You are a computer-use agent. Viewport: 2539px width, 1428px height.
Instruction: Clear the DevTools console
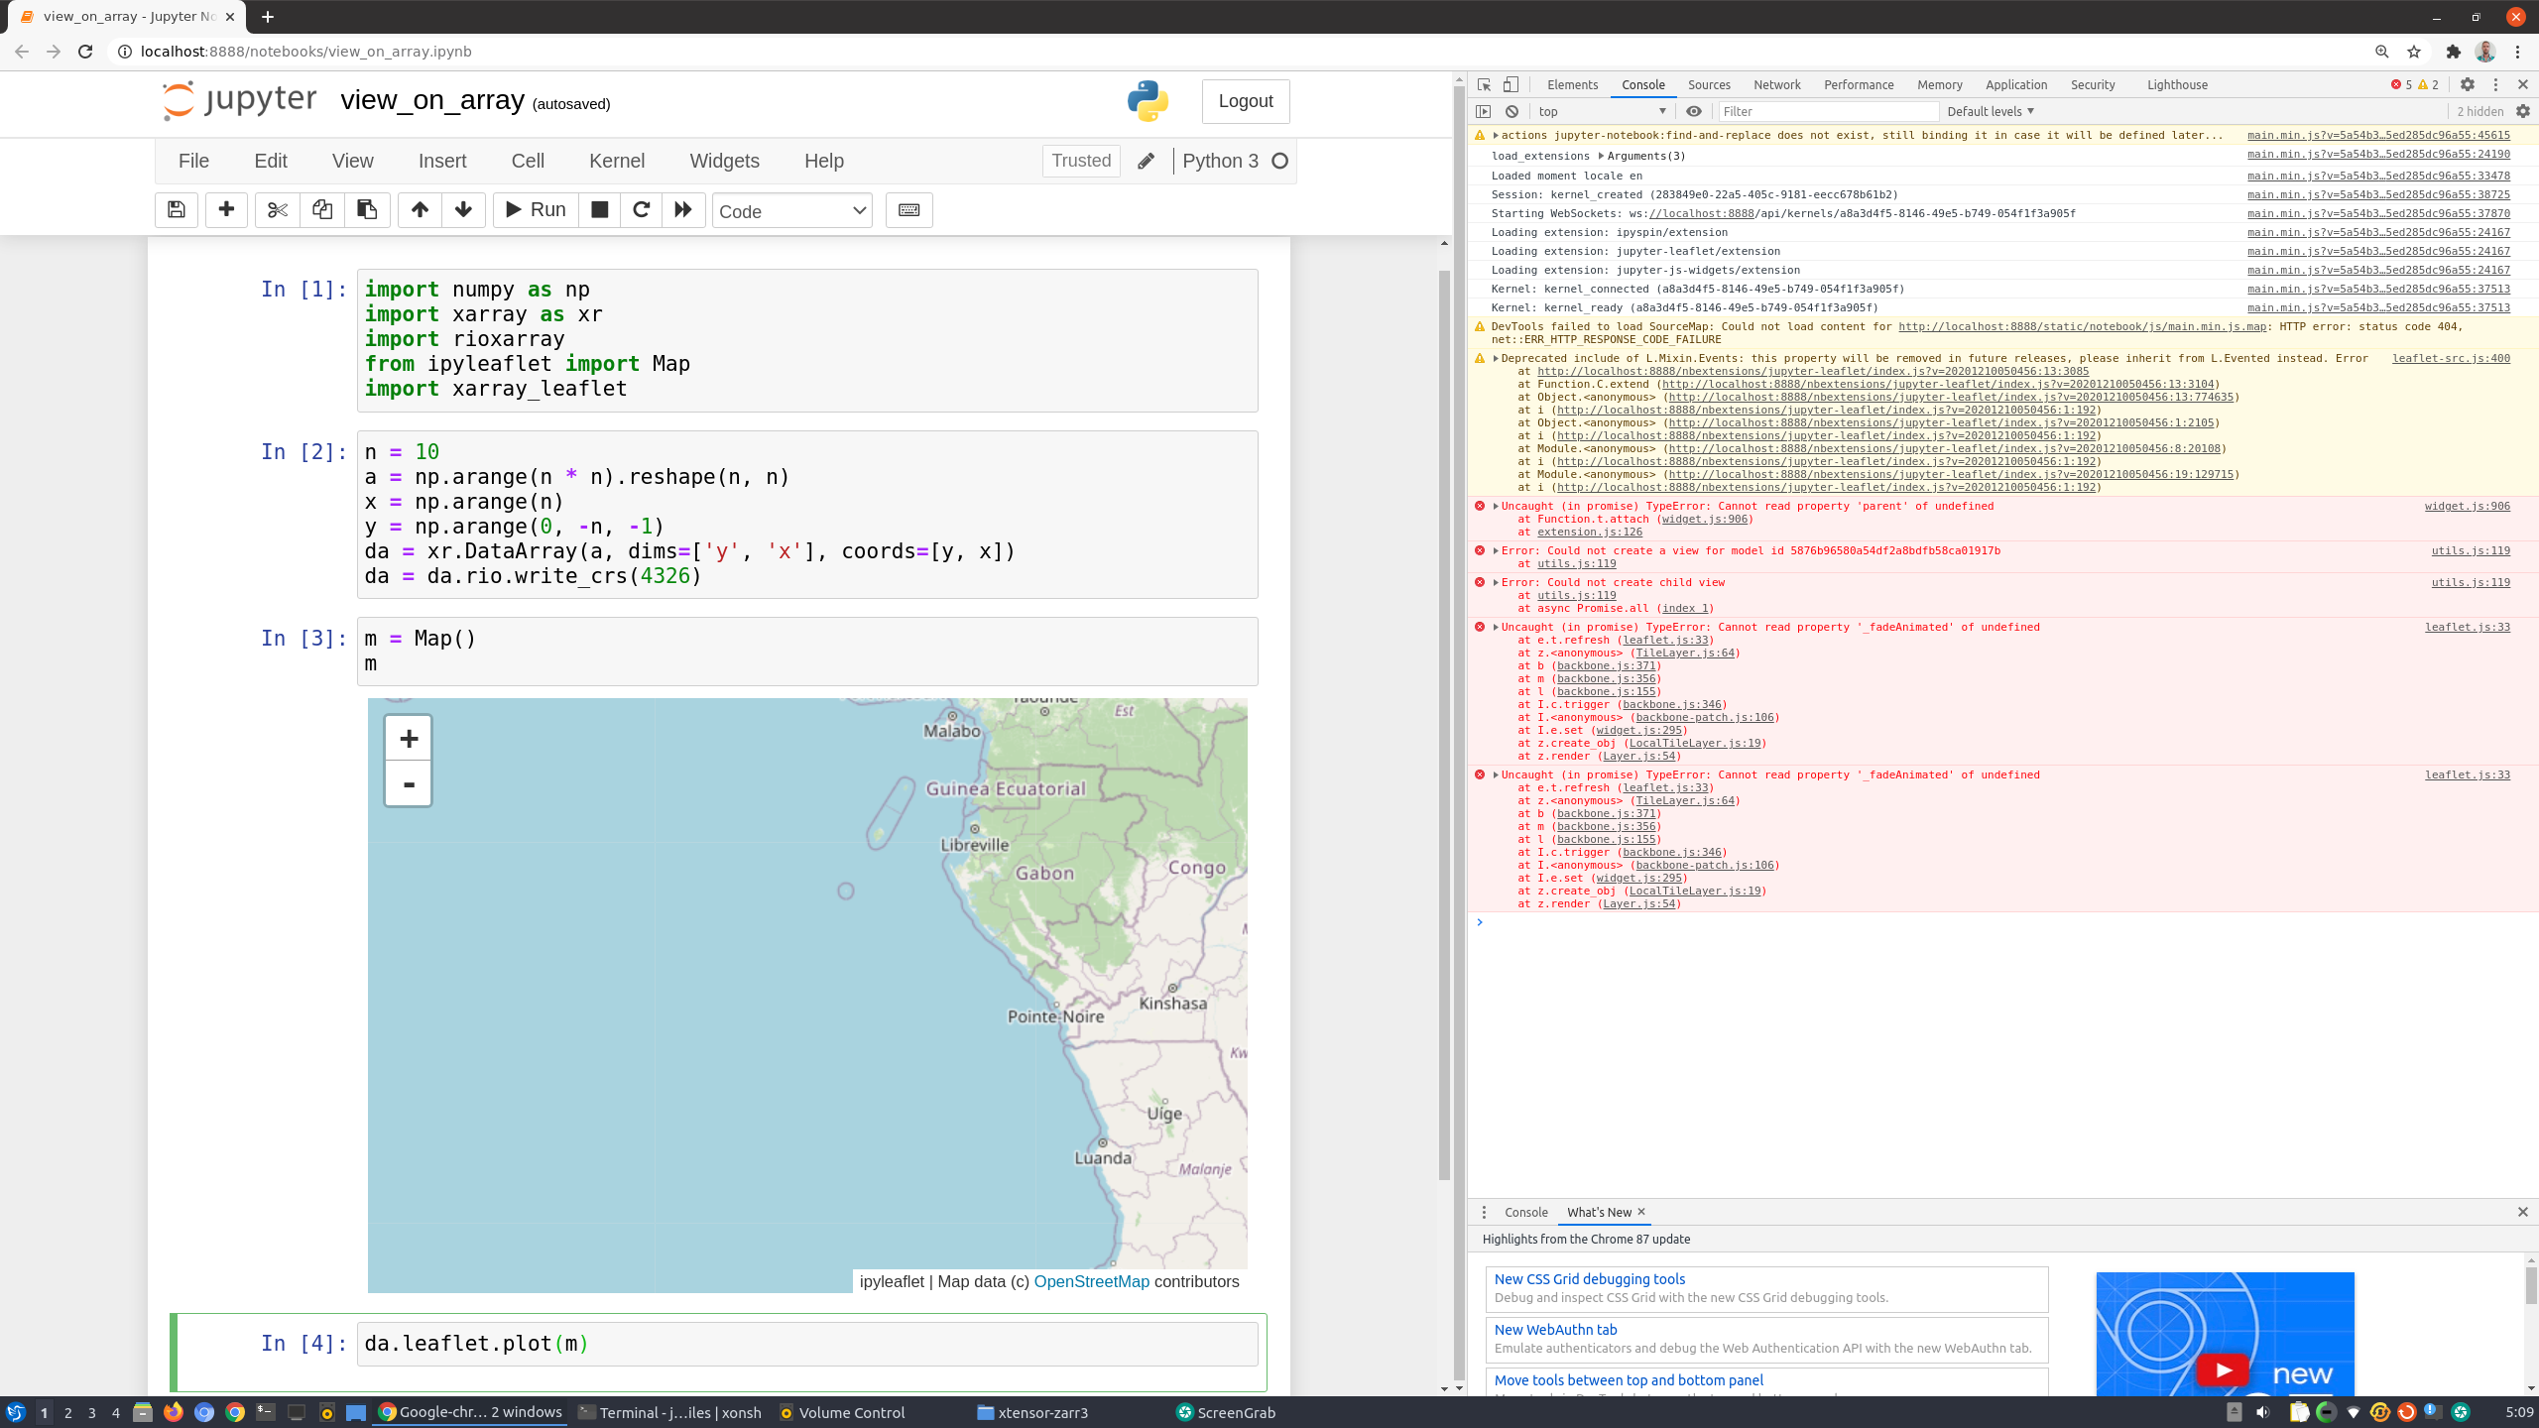coord(1512,111)
